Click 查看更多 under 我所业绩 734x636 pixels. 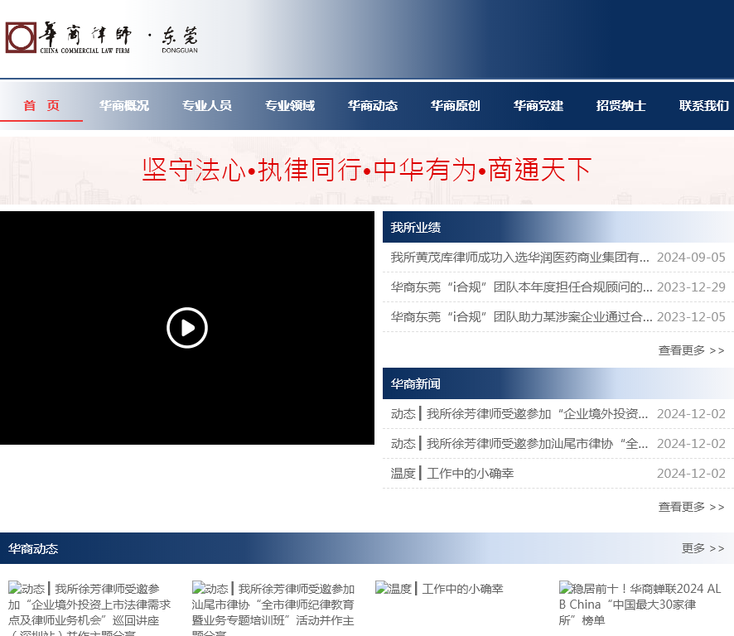coord(691,350)
